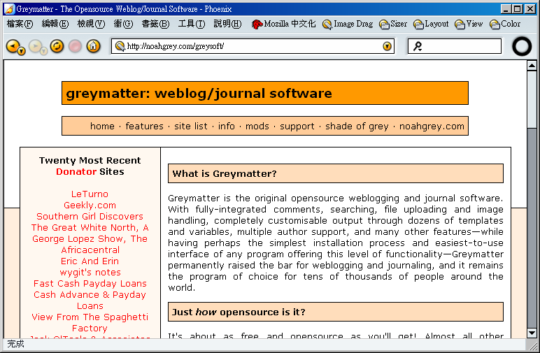This screenshot has height=353, width=540.
Task: Open the 說明(H) menu
Action: (x=227, y=24)
